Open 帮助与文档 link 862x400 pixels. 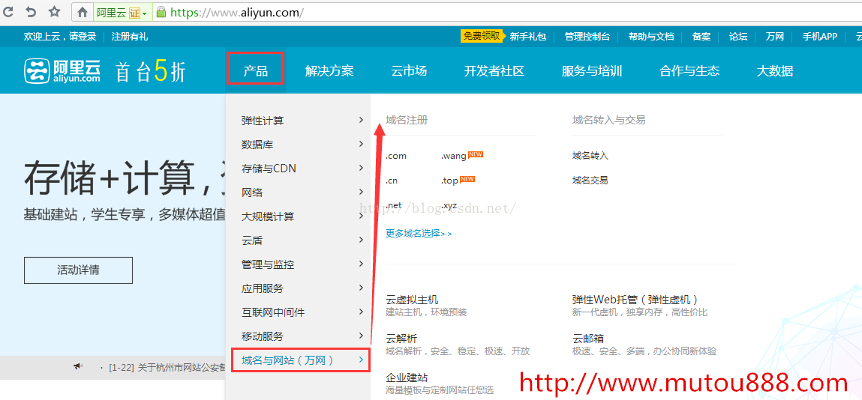(651, 37)
